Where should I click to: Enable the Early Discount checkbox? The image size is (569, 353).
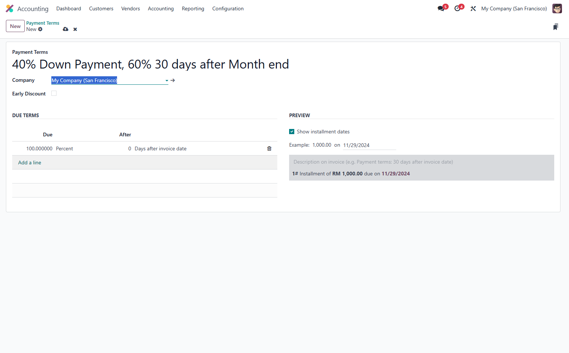pyautogui.click(x=54, y=93)
